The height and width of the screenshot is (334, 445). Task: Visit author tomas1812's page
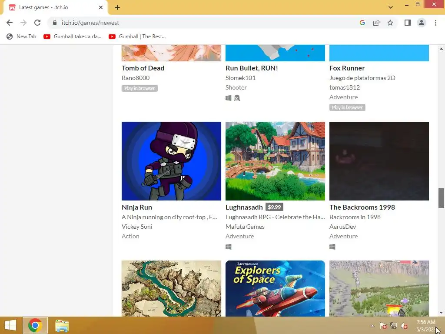coord(345,87)
